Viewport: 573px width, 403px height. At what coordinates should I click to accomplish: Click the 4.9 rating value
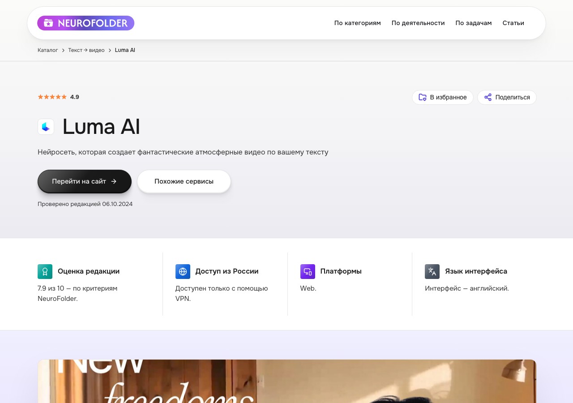click(75, 97)
